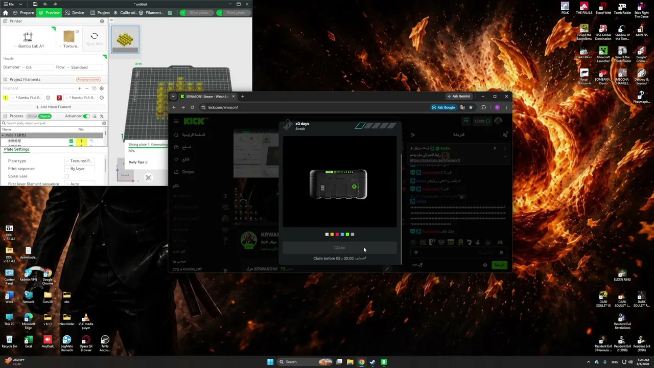Open filament 2 Bambu PLA dropdown
Screen dimensions: 654x368
coord(82,98)
